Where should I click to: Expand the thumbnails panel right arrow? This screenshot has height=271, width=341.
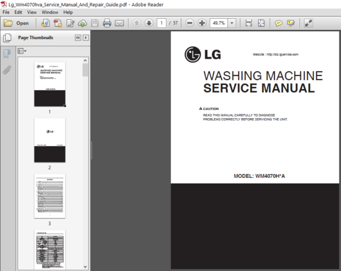tap(86, 38)
